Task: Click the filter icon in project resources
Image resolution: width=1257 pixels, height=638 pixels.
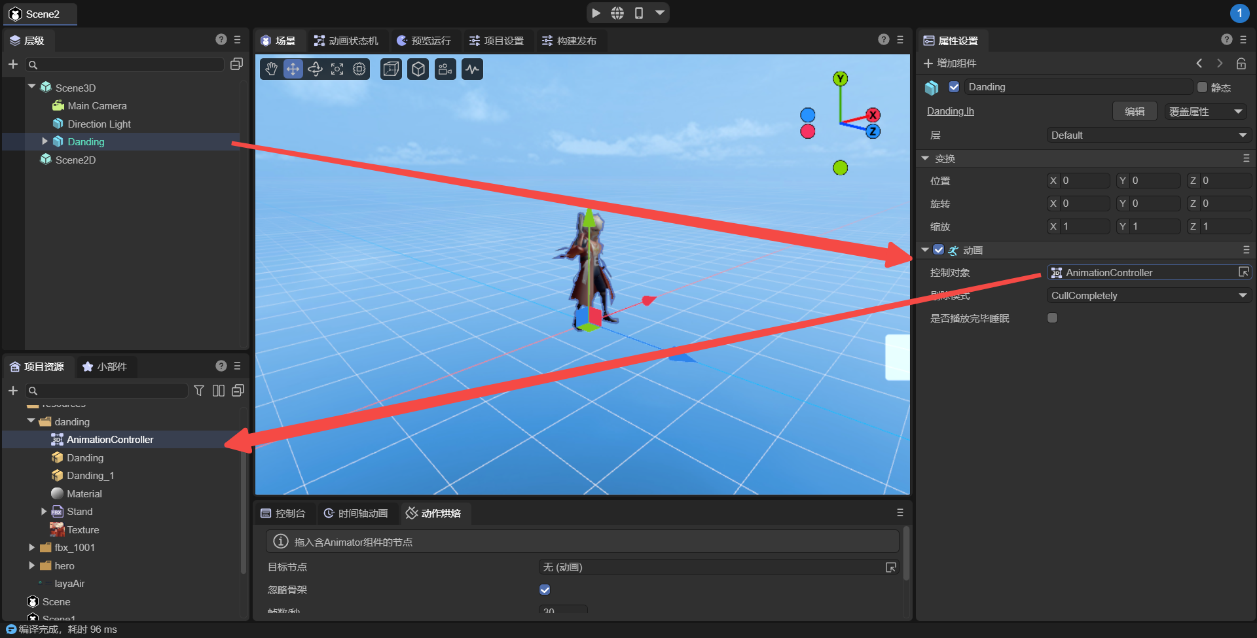Action: point(199,391)
